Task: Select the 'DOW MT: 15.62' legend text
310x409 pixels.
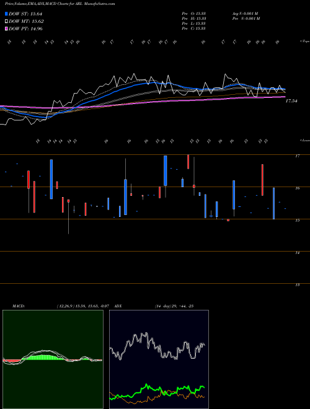Action: click(26, 22)
